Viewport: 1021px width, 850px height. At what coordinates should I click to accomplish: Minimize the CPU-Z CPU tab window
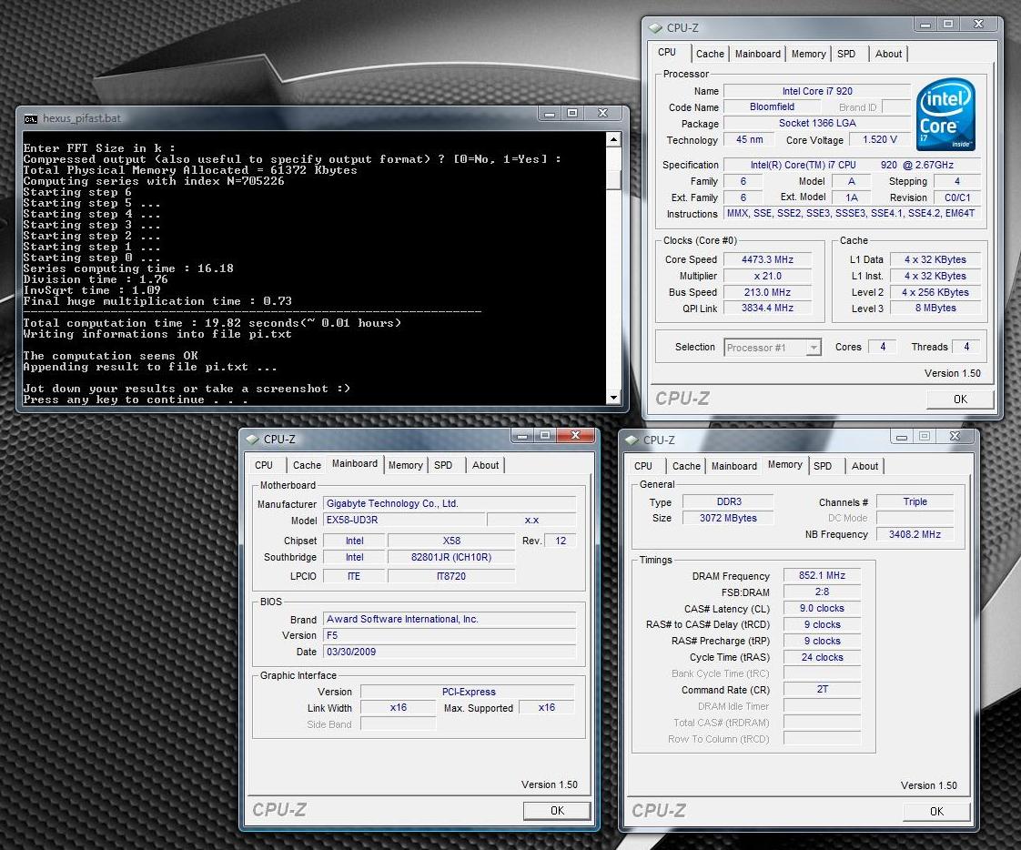[x=925, y=24]
